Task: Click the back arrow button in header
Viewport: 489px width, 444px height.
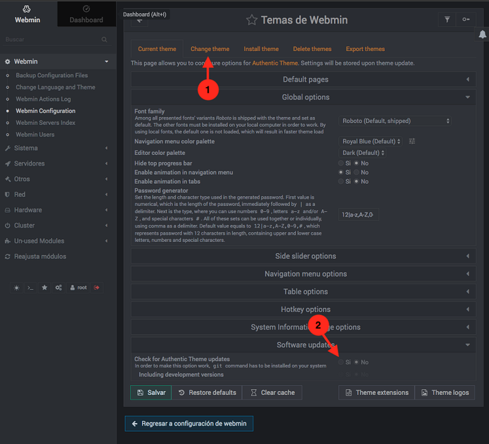Action: click(x=139, y=21)
